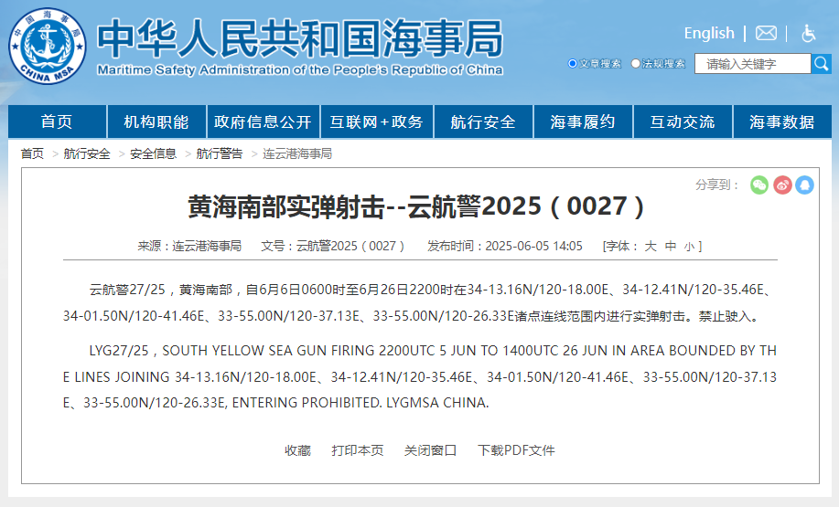Select the 法规搜索 radio option

pyautogui.click(x=636, y=64)
